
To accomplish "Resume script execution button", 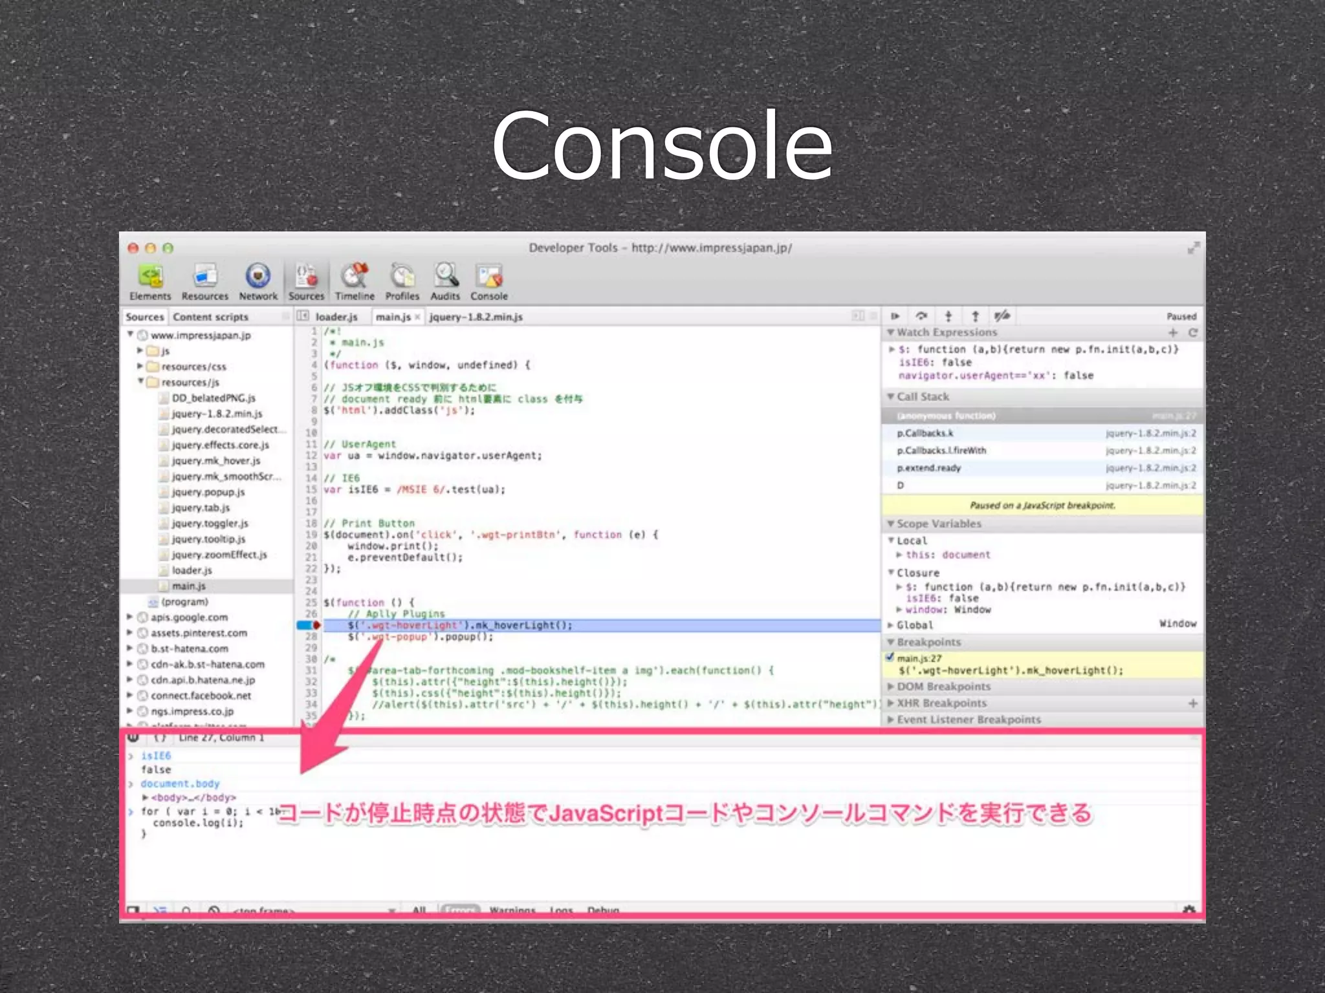I will [895, 316].
